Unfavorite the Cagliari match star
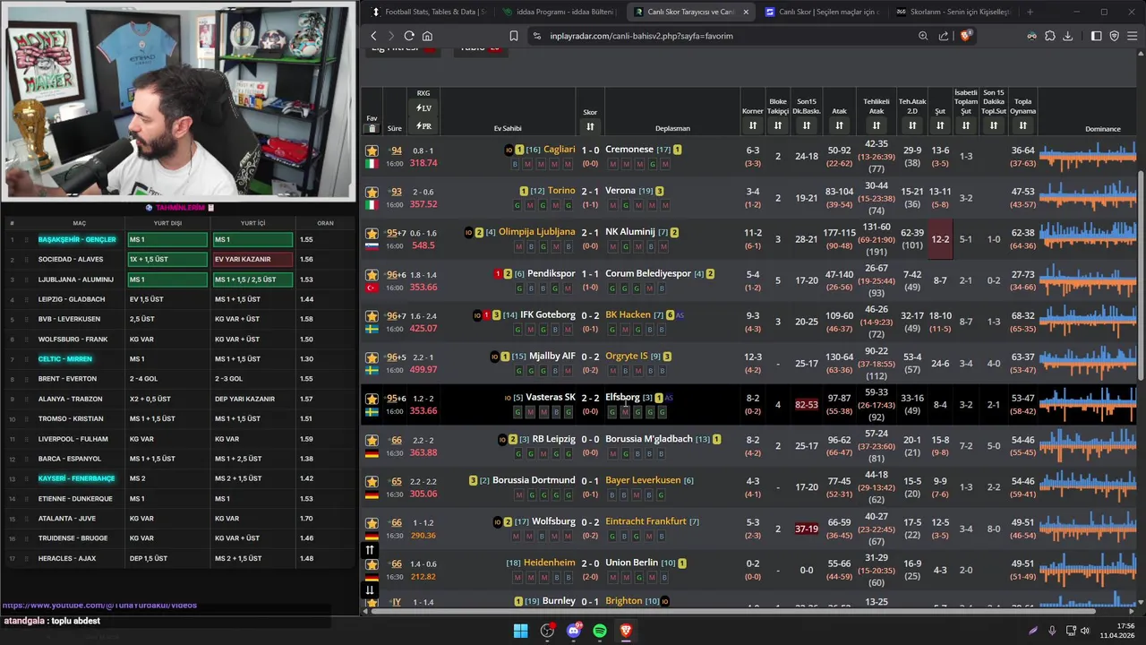Screen dimensions: 1146x645 point(372,150)
